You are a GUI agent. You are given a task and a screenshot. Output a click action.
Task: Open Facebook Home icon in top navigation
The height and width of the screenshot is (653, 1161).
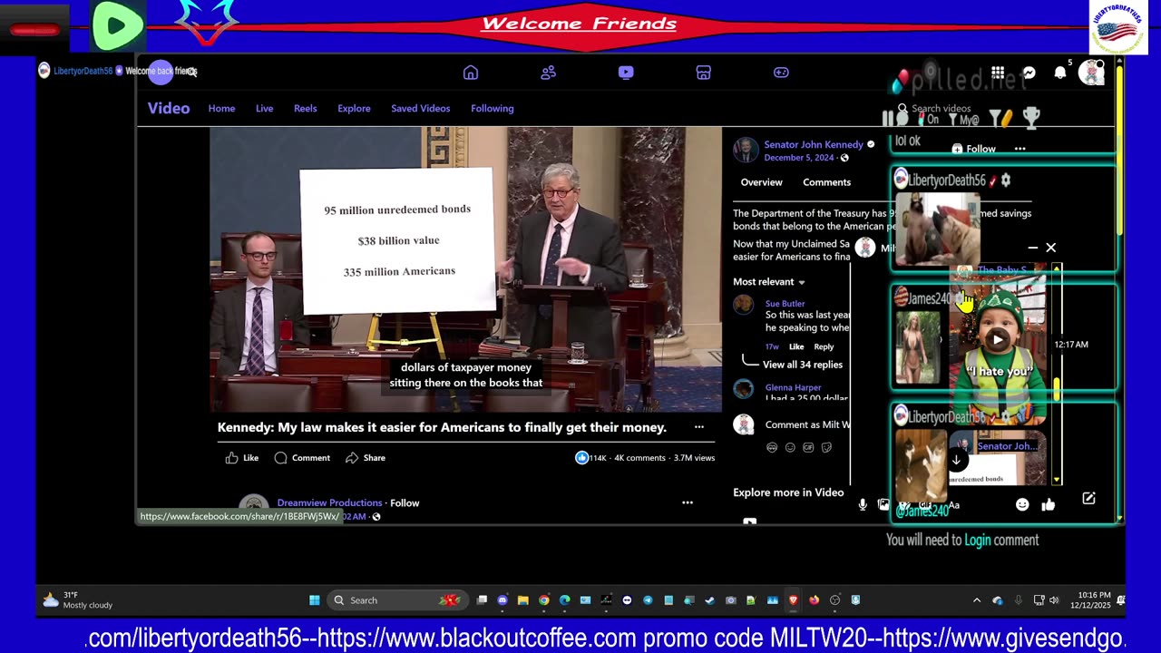pos(470,73)
